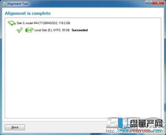Click the green checkmark beside Local Disk (E:)
Image resolution: width=166 pixels, height=135 pixels.
20,30
